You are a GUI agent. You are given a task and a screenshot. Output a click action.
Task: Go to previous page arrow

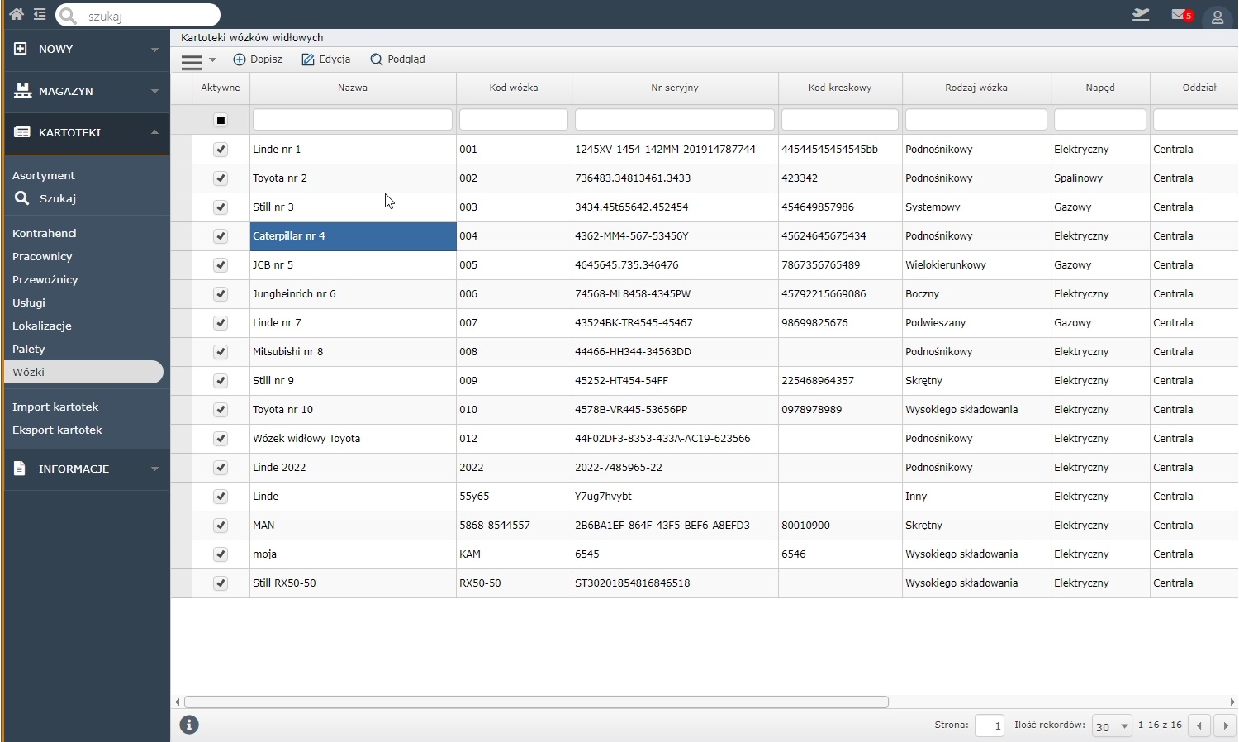tap(1199, 725)
